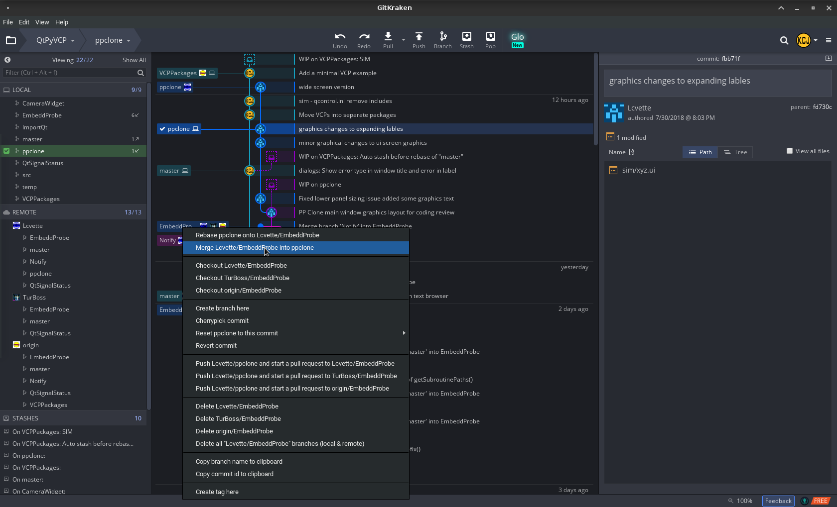Select the CameraWidget local branch
837x507 pixels.
74,103
